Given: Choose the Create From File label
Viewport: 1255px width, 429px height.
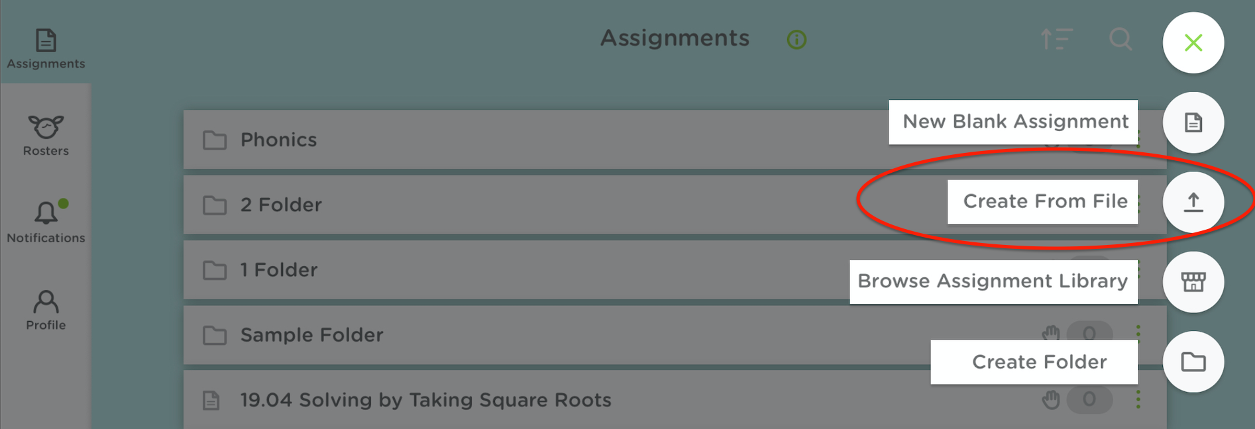Looking at the screenshot, I should point(1044,201).
